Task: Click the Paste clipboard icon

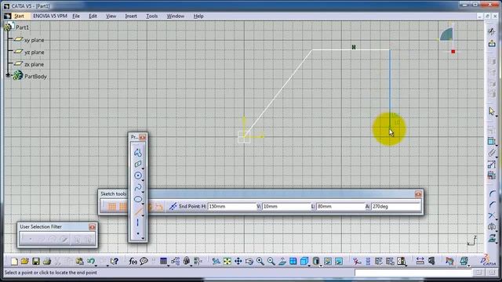Action: 79,261
